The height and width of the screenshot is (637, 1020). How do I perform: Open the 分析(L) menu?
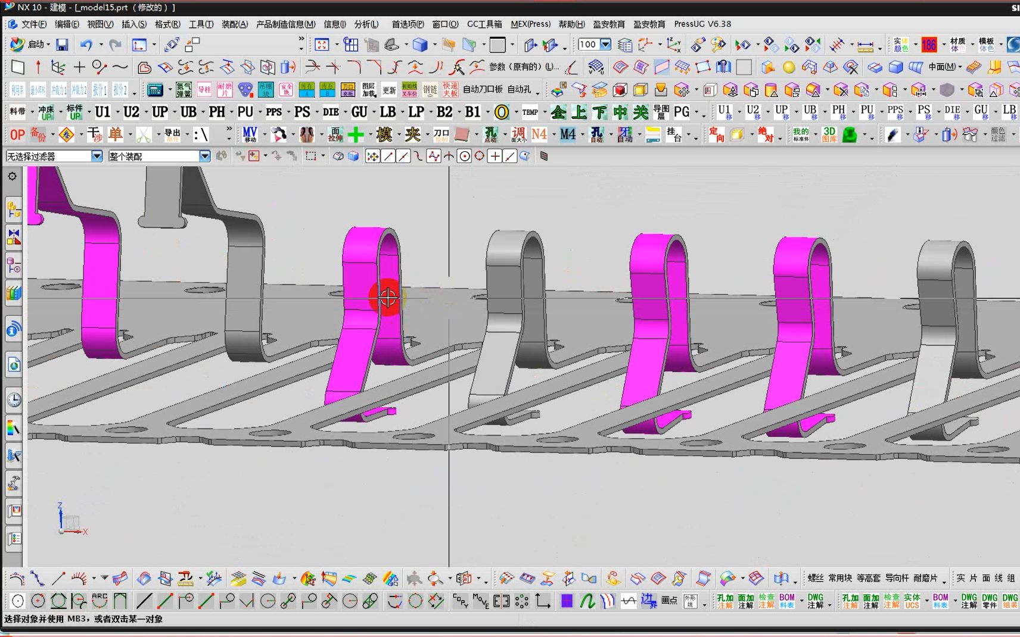click(366, 24)
